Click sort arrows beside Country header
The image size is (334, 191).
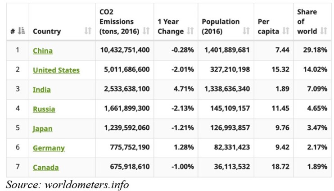point(88,32)
